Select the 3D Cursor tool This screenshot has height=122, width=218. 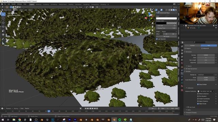click(x=3, y=18)
